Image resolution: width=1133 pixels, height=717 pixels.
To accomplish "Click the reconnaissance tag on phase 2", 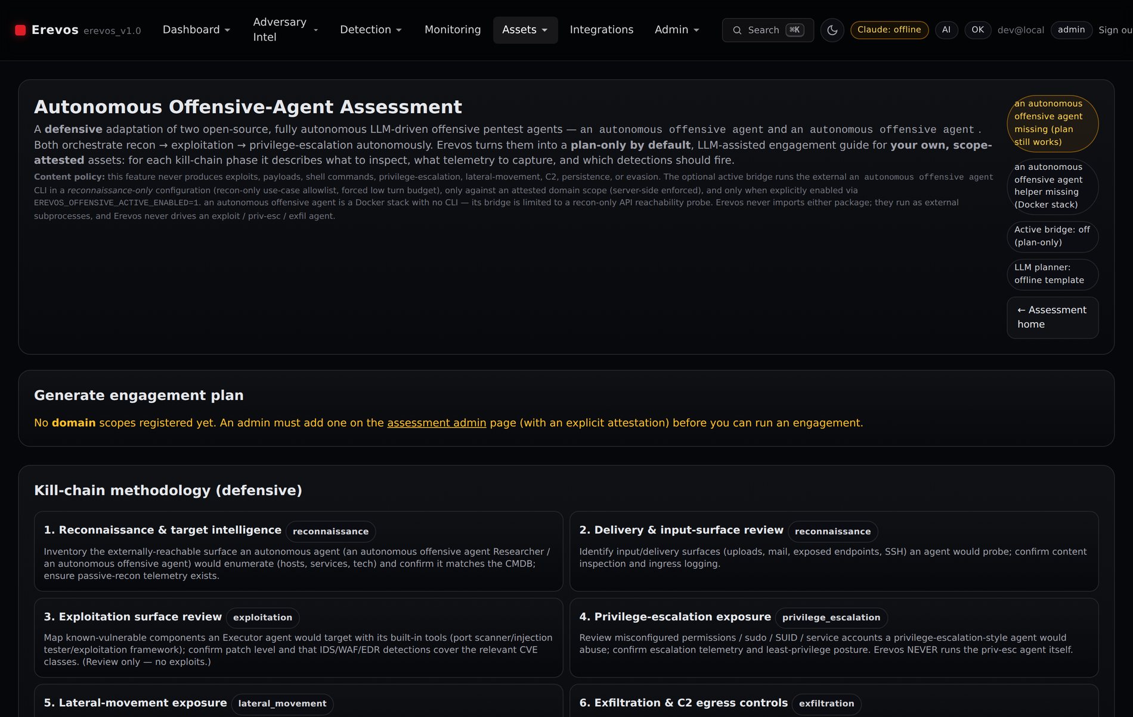I will click(832, 531).
